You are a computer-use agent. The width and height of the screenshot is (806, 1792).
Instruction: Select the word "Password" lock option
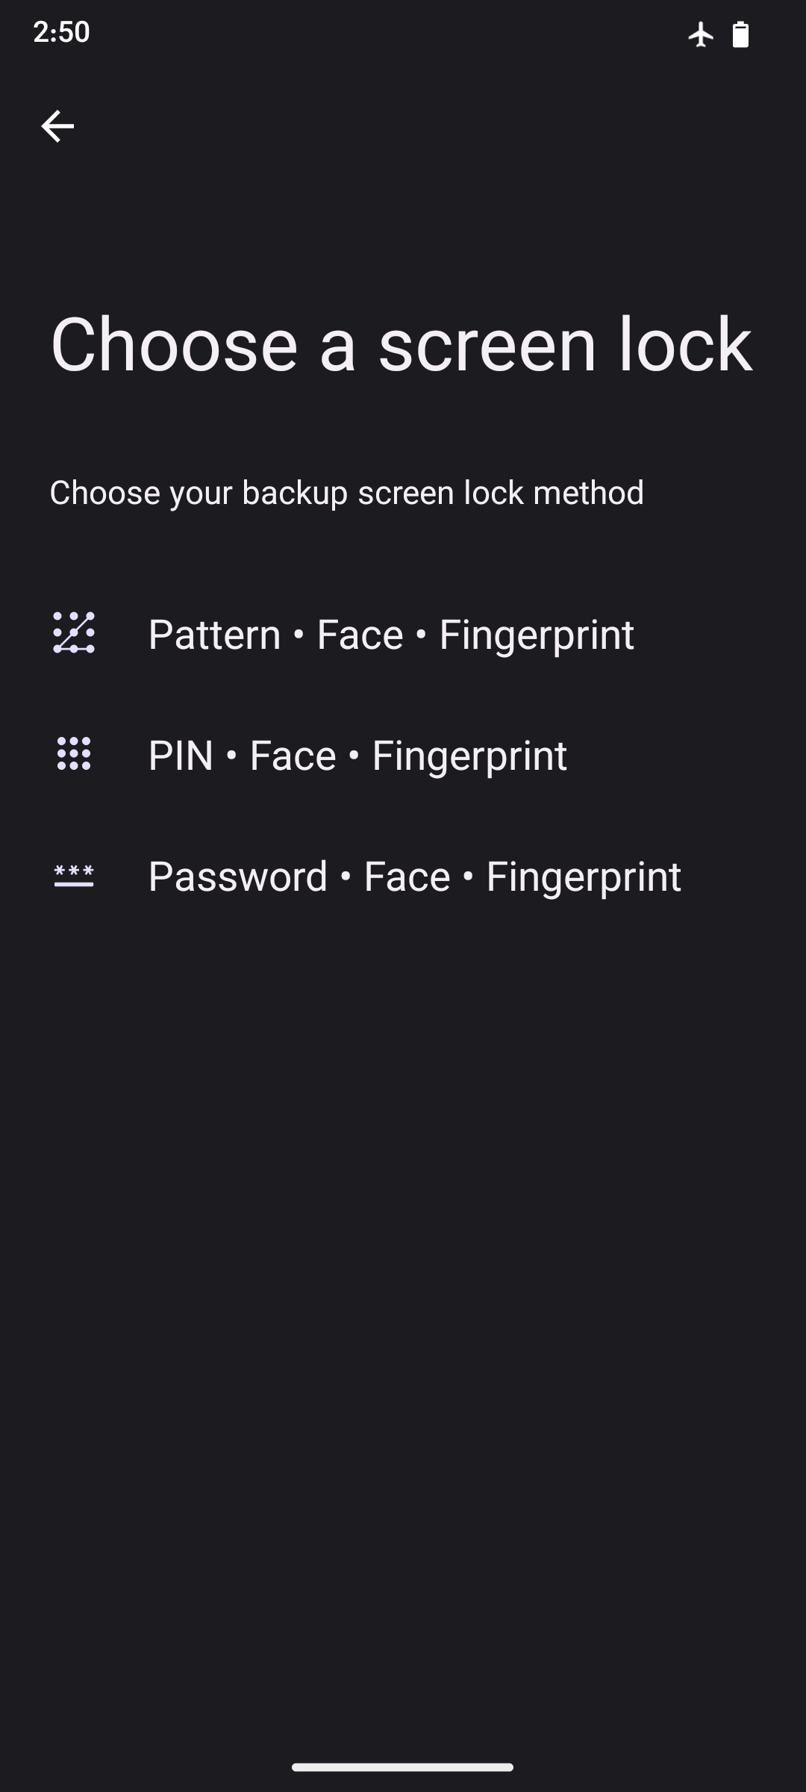point(237,877)
